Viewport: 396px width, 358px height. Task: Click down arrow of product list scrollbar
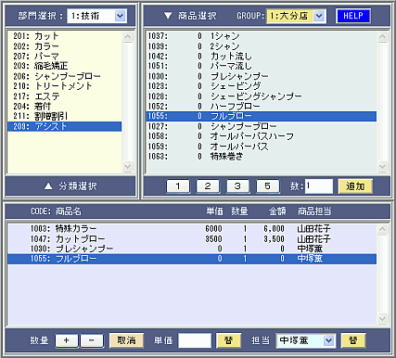(x=382, y=167)
